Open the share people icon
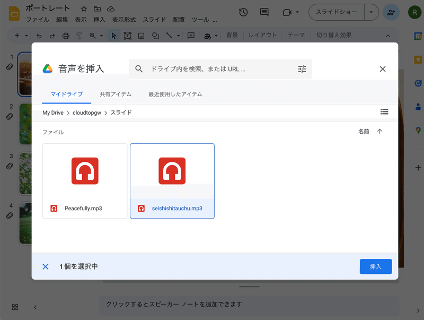This screenshot has width=424, height=320. (391, 12)
